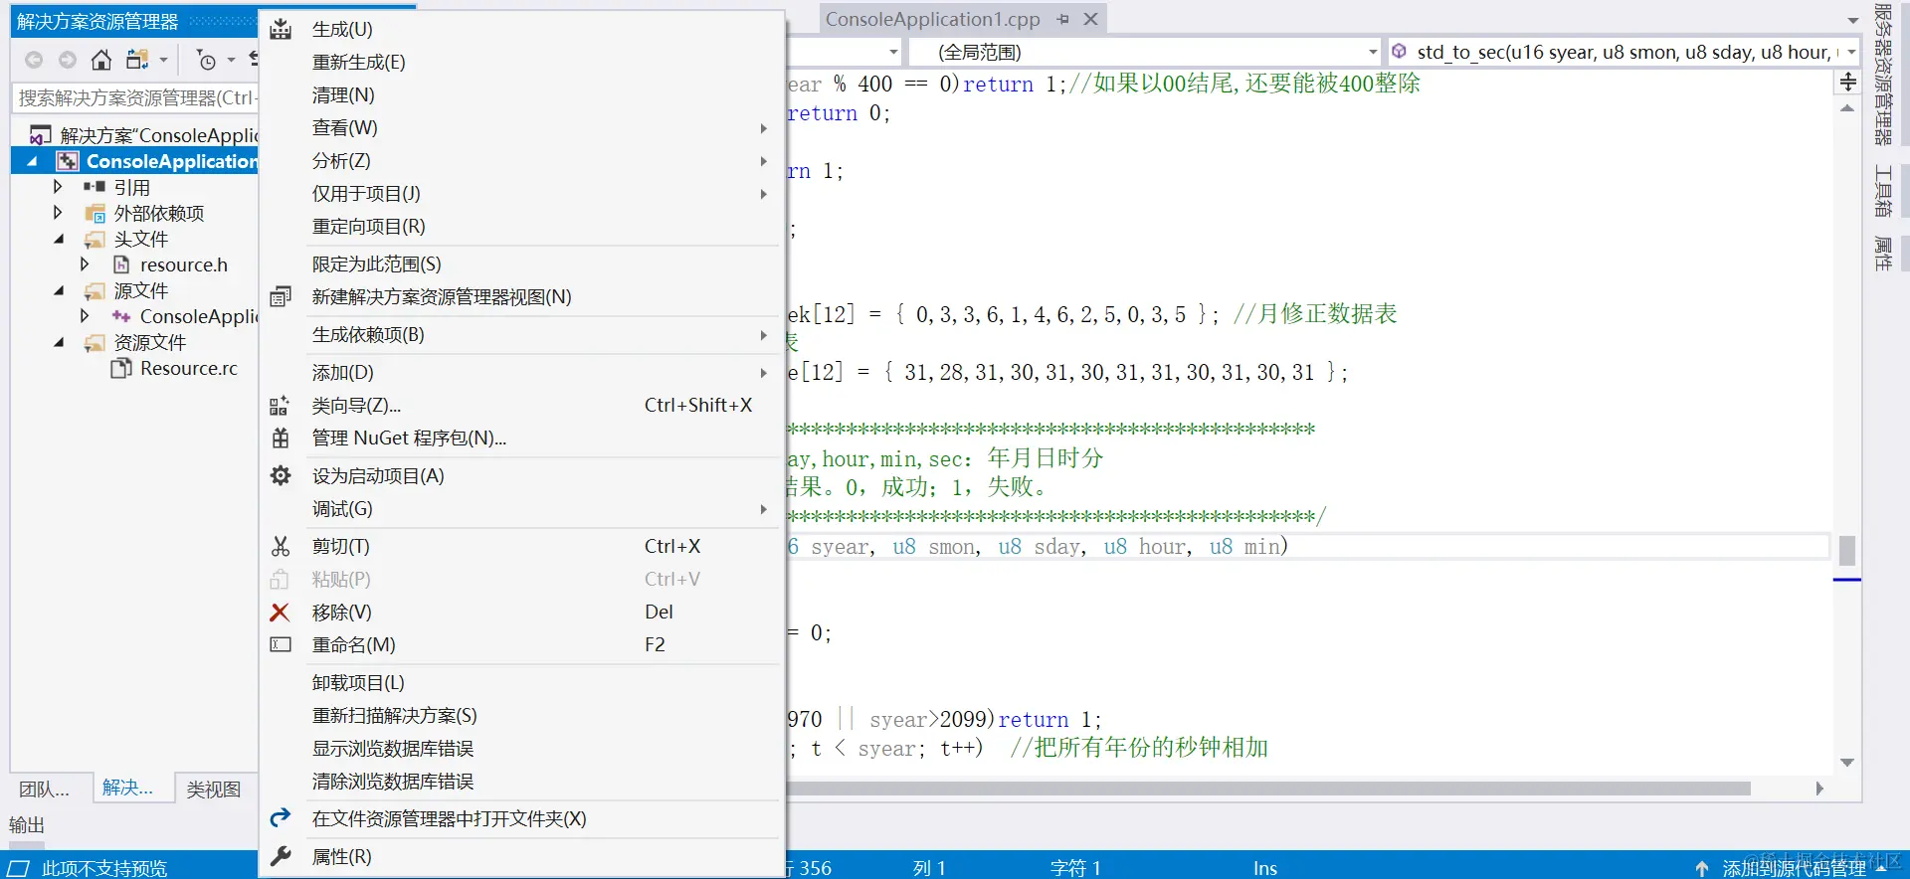Open the 仅用于项目(J) submenu

point(523,194)
